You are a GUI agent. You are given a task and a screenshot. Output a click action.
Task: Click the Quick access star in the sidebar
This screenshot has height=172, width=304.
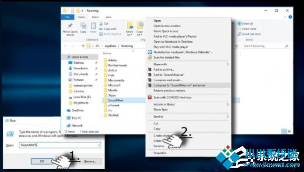[68, 57]
